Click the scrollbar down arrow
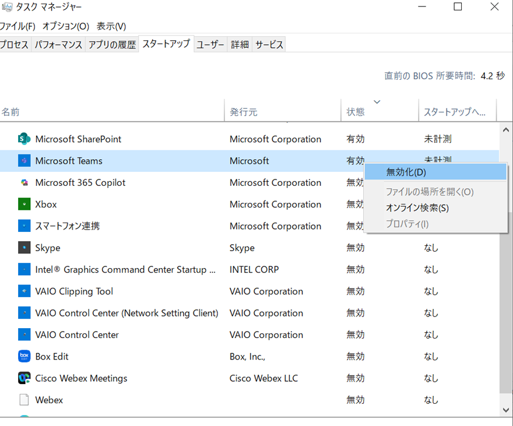 pos(506,410)
